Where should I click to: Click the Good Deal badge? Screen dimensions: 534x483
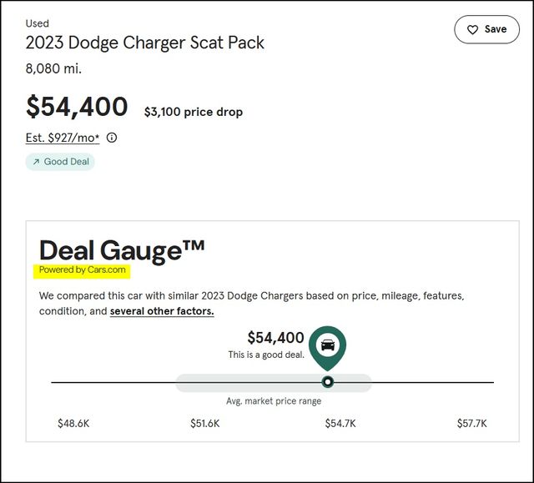(60, 162)
